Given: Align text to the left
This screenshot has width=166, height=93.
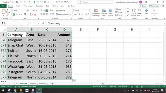Looking at the screenshot, I should (41, 14).
